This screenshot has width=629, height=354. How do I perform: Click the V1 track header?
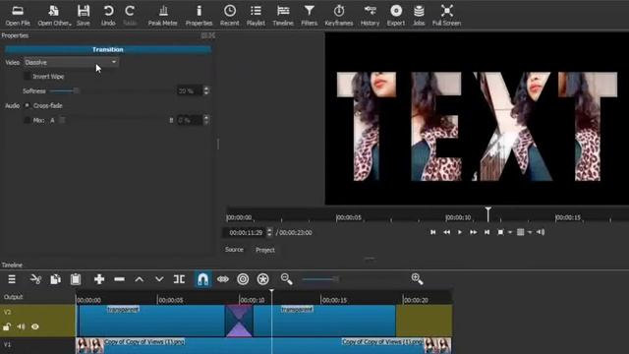37,345
